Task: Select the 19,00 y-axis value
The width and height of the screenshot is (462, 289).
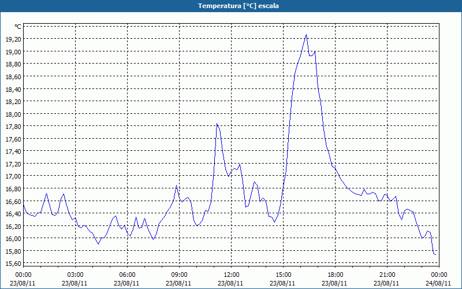Action: click(13, 51)
